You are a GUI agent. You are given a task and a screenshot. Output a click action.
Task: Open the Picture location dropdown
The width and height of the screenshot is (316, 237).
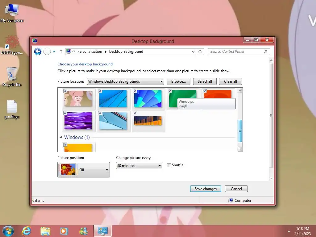coord(125,81)
